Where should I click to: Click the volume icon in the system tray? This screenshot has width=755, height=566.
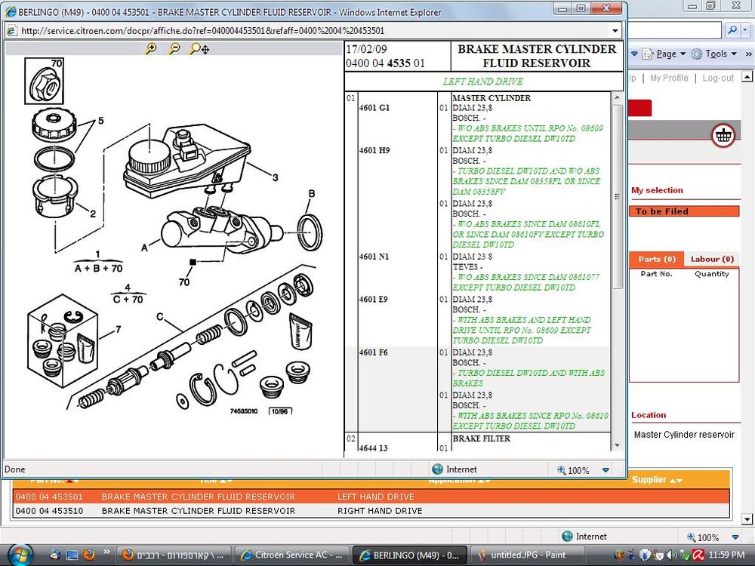click(672, 555)
